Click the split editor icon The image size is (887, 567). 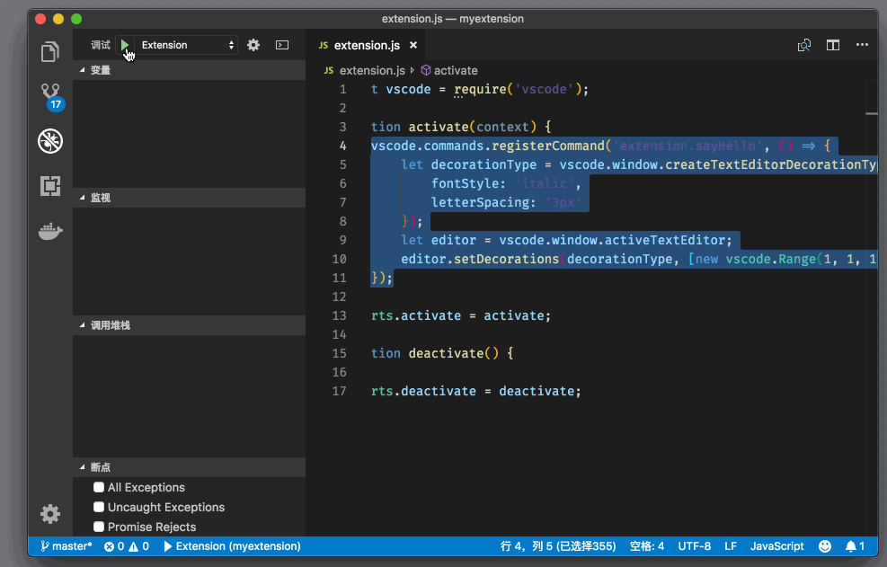tap(833, 45)
